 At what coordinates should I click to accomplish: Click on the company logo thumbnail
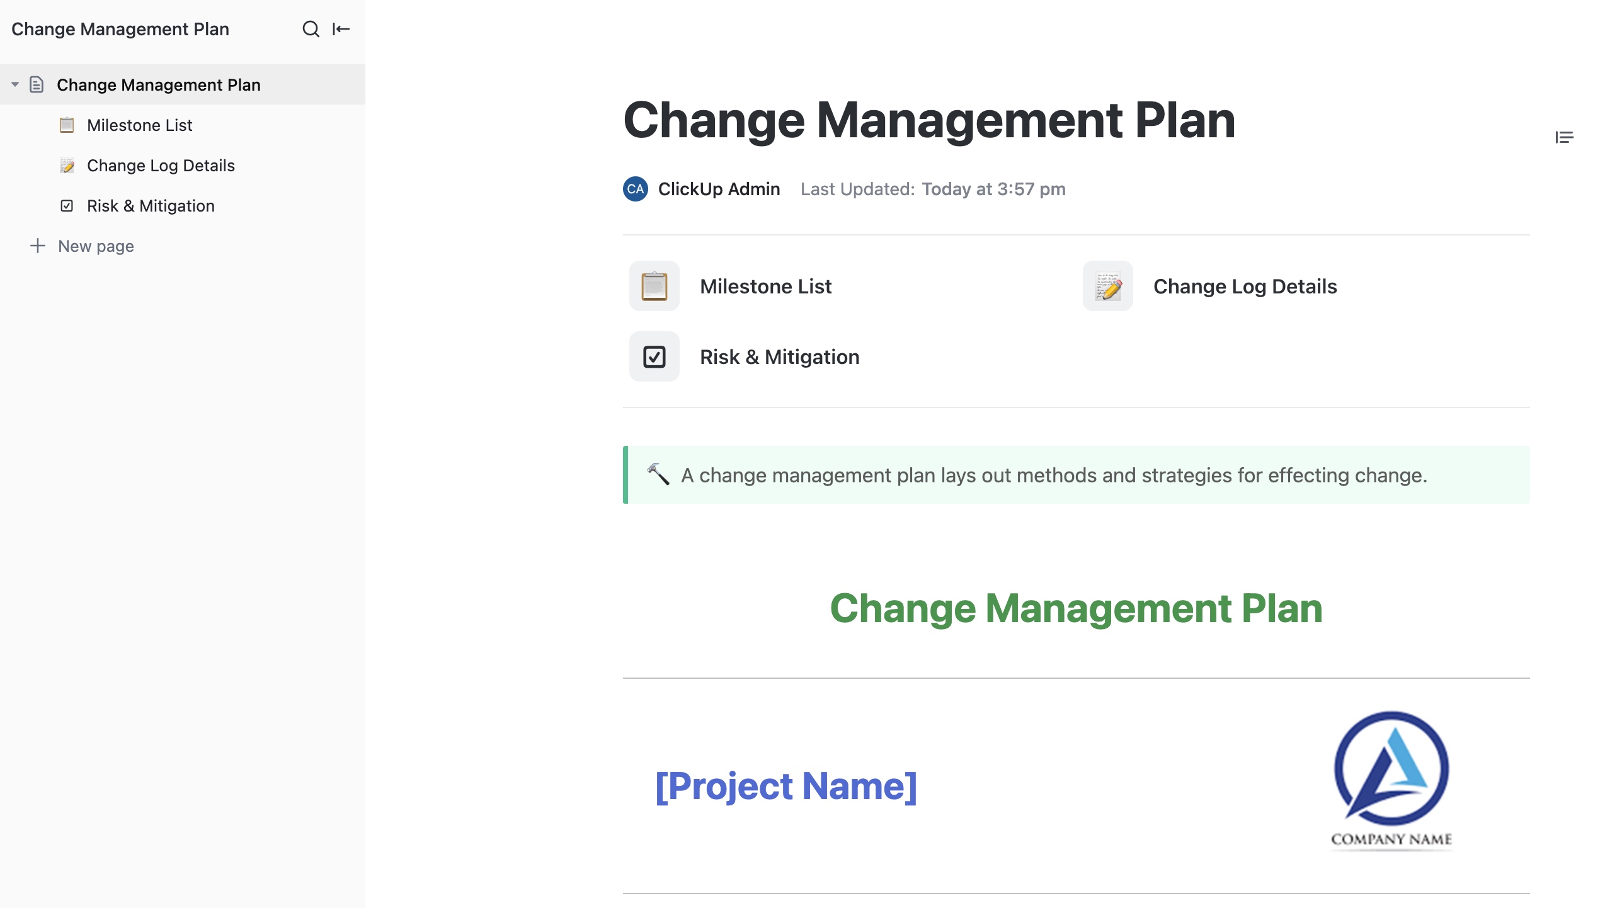1391,779
